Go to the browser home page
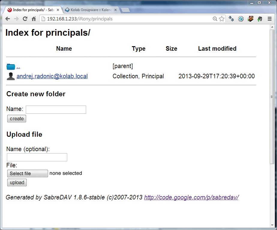277x230 pixels. [34, 19]
